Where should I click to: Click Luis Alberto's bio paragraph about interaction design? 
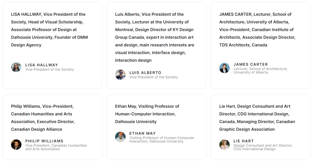tap(155, 37)
